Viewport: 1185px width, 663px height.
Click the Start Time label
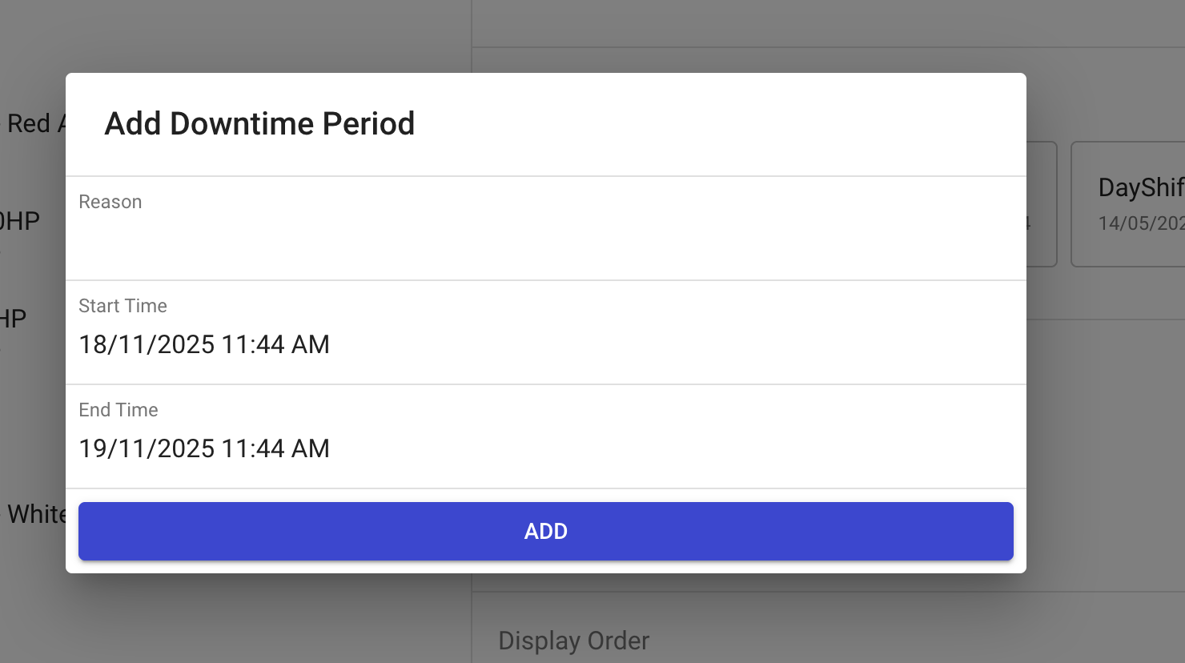(x=123, y=306)
